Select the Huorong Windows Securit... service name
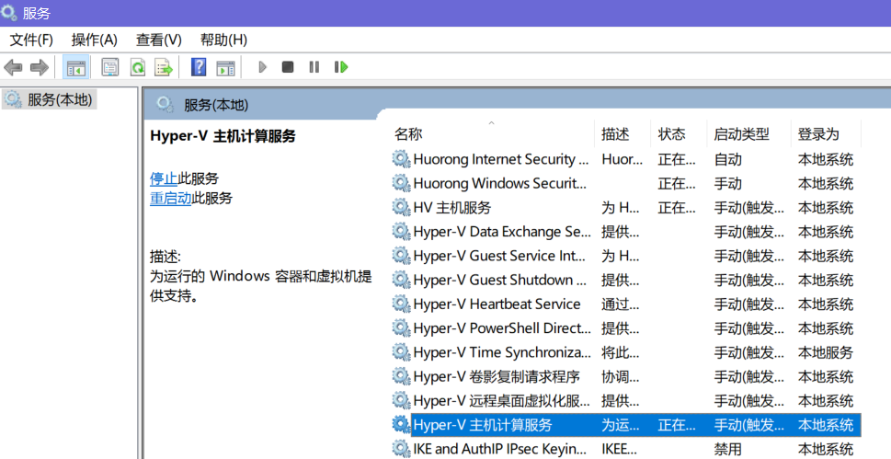The height and width of the screenshot is (459, 891). coord(499,183)
